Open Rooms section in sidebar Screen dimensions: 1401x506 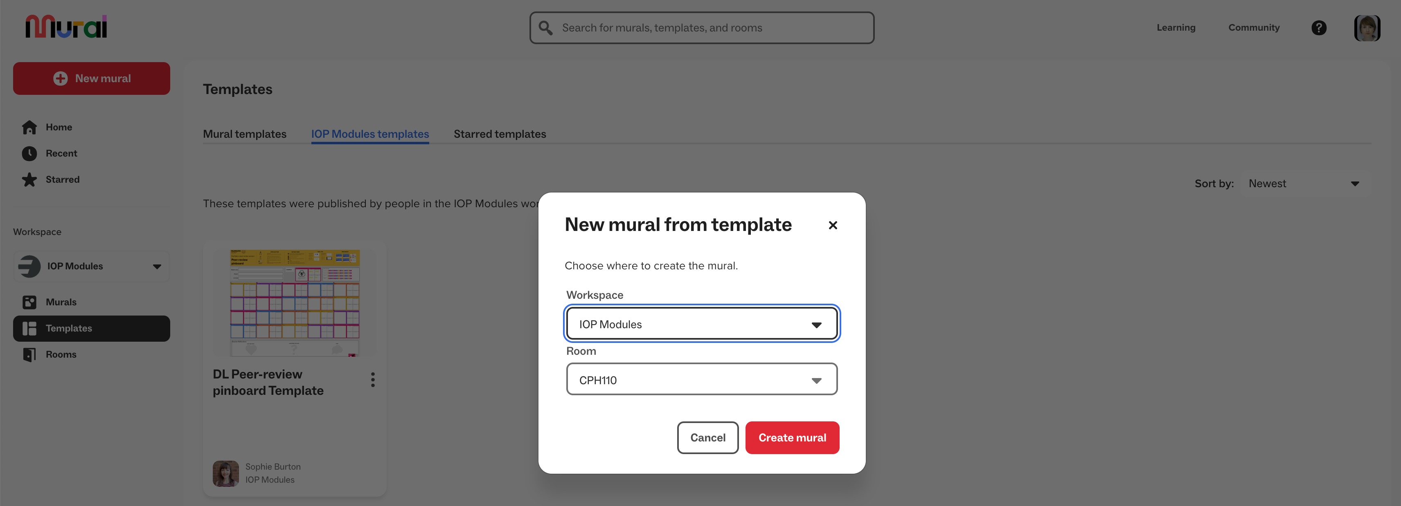click(61, 354)
